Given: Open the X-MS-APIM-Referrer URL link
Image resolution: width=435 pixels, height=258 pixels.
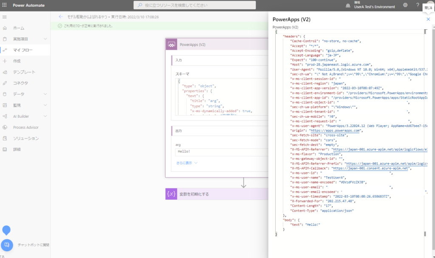Looking at the screenshot, I should pos(380,150).
